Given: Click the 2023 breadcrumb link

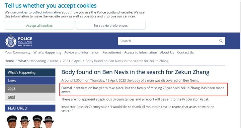Looking at the screenshot, I should point(66,61).
